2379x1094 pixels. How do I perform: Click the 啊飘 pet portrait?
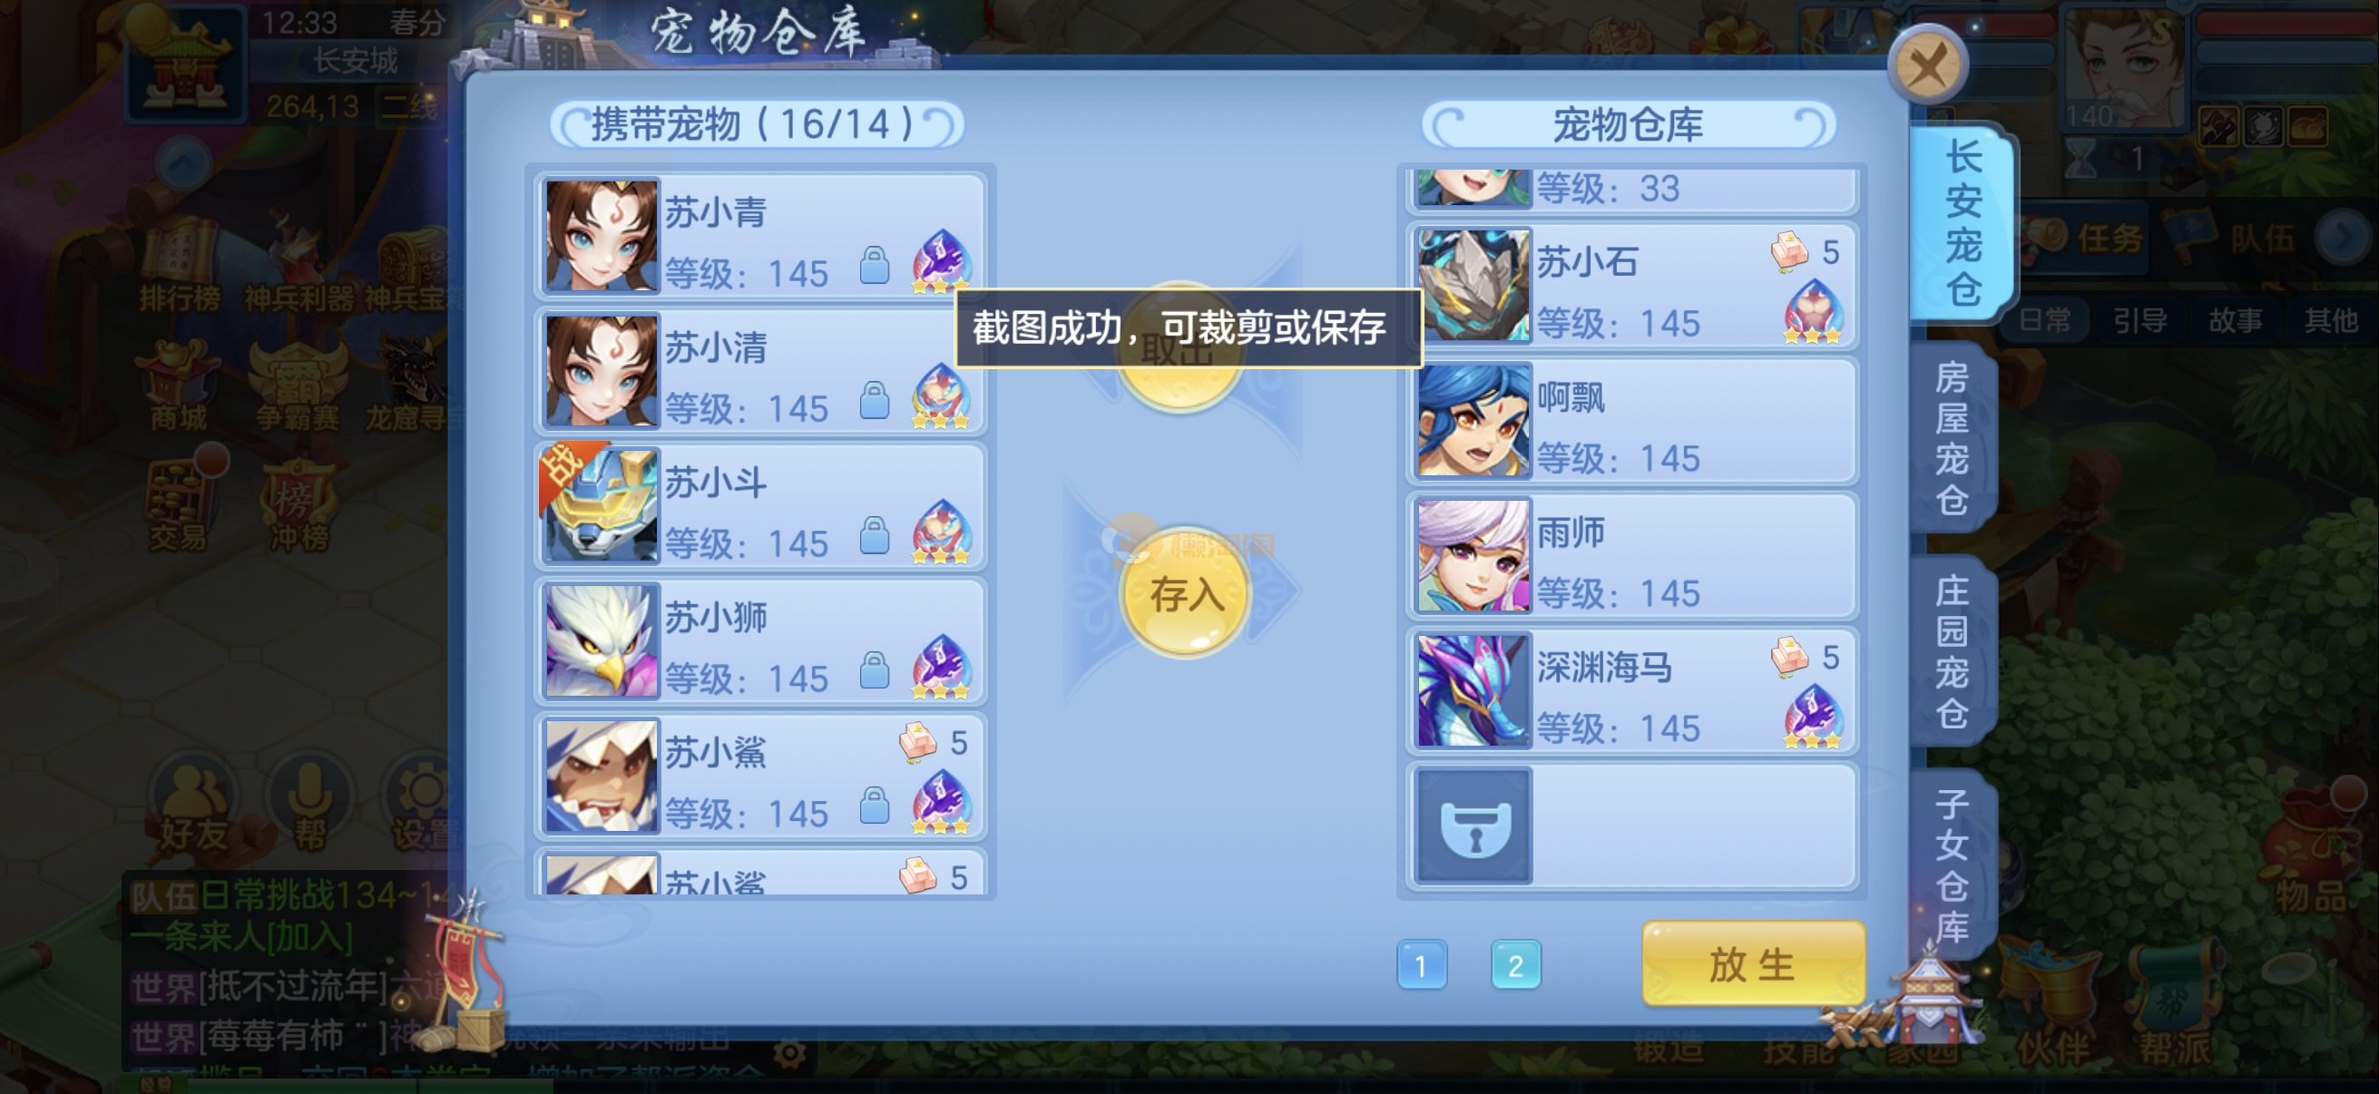1473,421
